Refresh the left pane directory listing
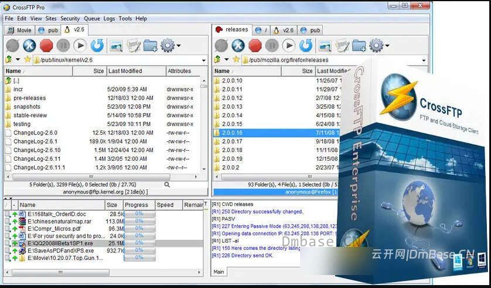 coord(97,46)
